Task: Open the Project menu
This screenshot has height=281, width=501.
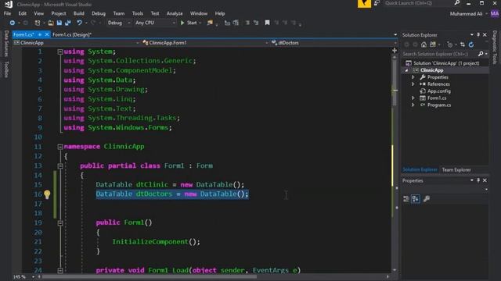Action: (x=59, y=13)
